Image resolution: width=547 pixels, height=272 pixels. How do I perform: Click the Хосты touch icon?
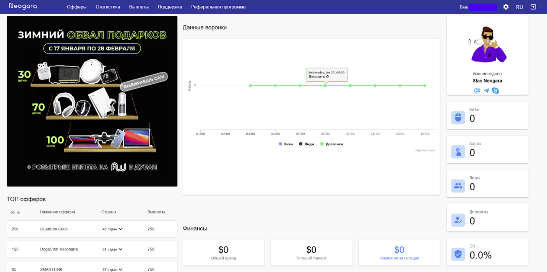coord(458,152)
